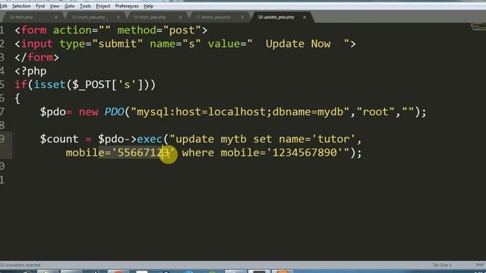Image resolution: width=486 pixels, height=273 pixels.
Task: Click the 'isset' function call
Action: tap(49, 85)
